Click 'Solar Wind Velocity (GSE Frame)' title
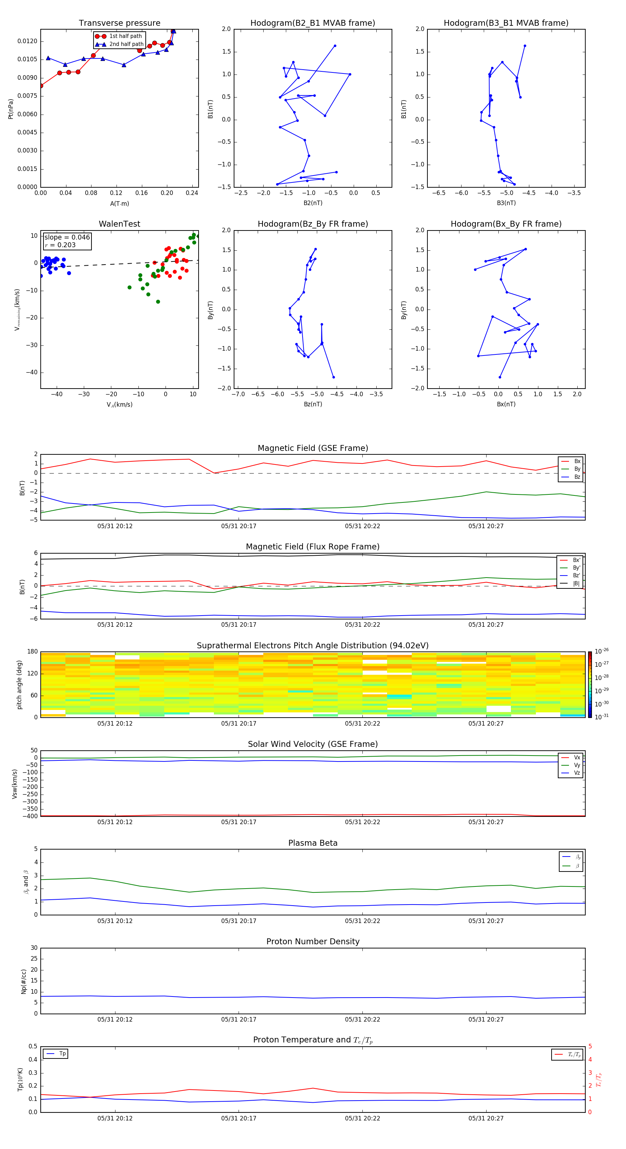The width and height of the screenshot is (626, 1149). tap(313, 744)
